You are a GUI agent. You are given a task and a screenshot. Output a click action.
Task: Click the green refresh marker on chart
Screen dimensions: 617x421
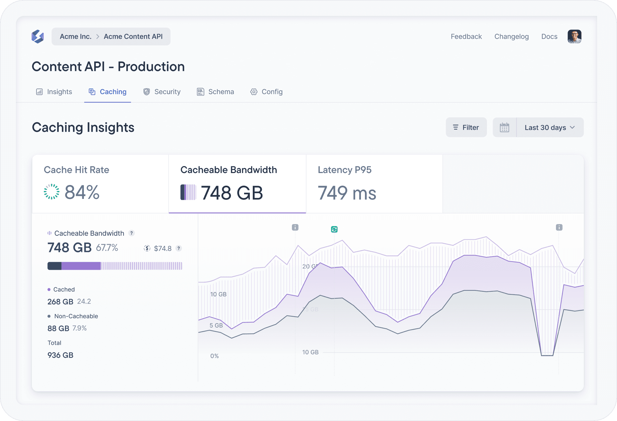pos(334,229)
